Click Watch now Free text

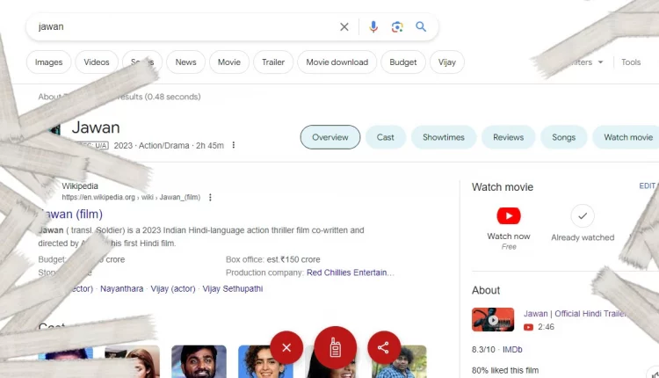[x=509, y=242]
